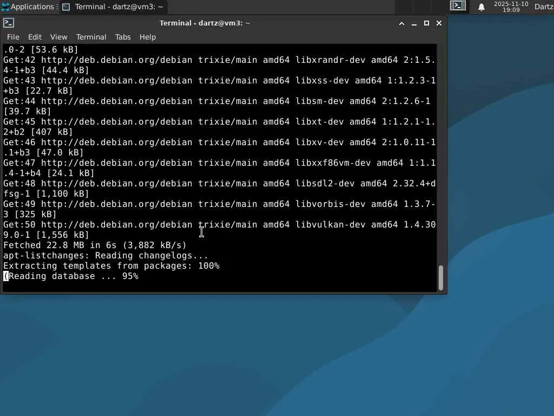The width and height of the screenshot is (554, 416).
Task: Click the terminal launcher icon in the system tray
Action: tap(458, 6)
